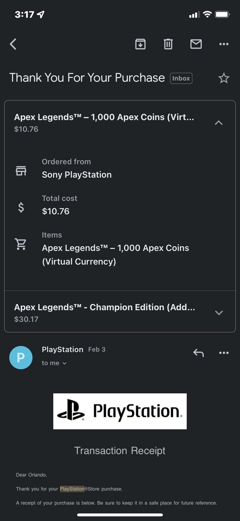
Task: Open top toolbar three-dot menu
Action: click(224, 44)
